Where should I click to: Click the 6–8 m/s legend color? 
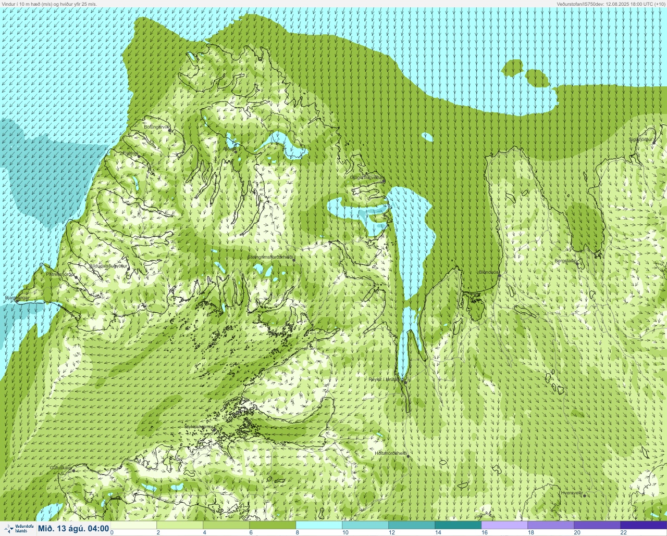[273, 525]
